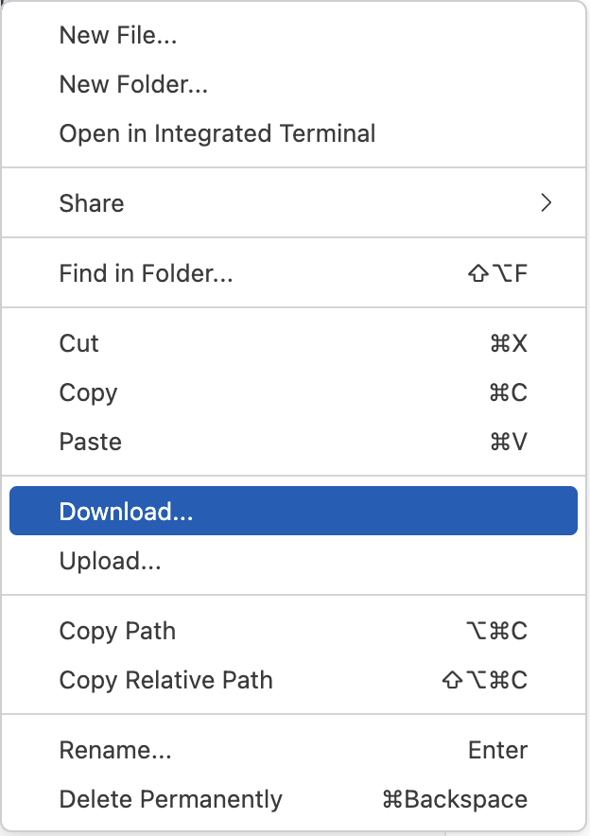
Task: Choose Rename... from the context menu
Action: (293, 750)
